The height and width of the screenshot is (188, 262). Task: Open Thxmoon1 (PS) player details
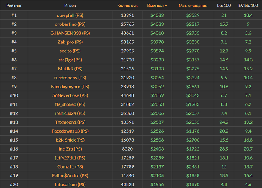pos(70,122)
